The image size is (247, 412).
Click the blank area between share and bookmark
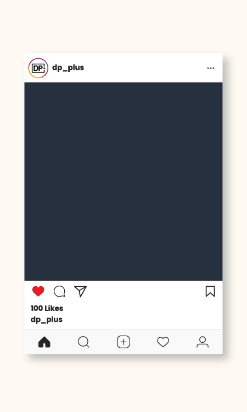[145, 291]
